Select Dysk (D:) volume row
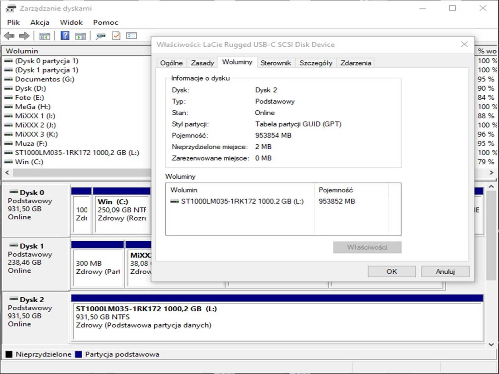The image size is (499, 374). point(77,89)
